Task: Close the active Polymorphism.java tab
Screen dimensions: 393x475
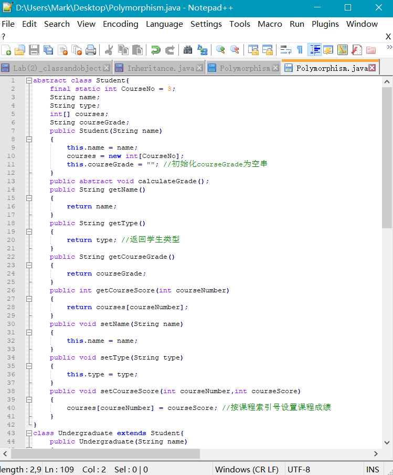Action: tap(372, 68)
